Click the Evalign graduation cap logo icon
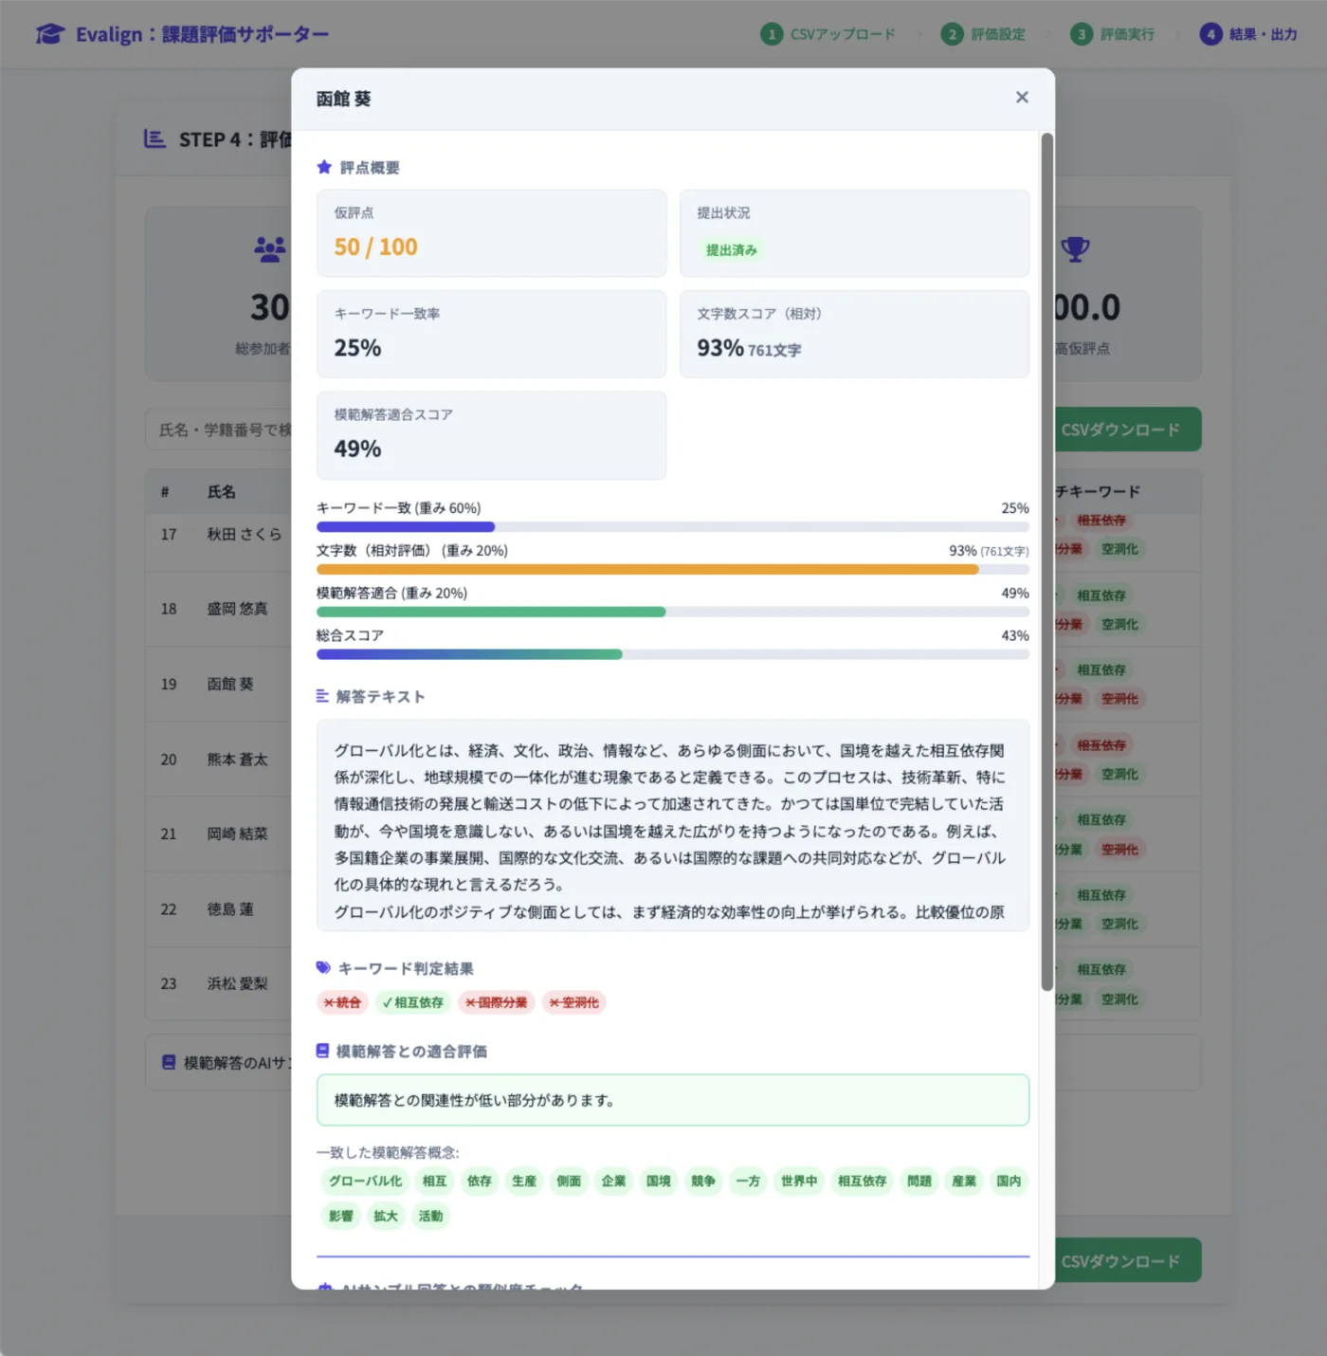This screenshot has height=1356, width=1327. pyautogui.click(x=50, y=35)
